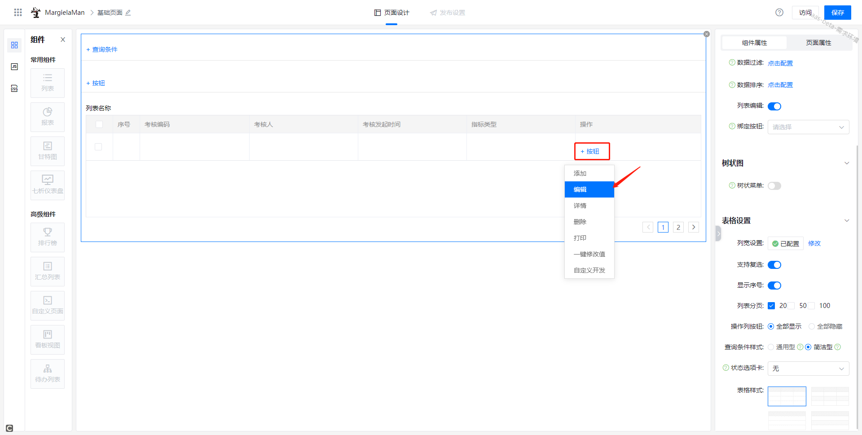Collapse the 表格设置 section

pos(847,220)
